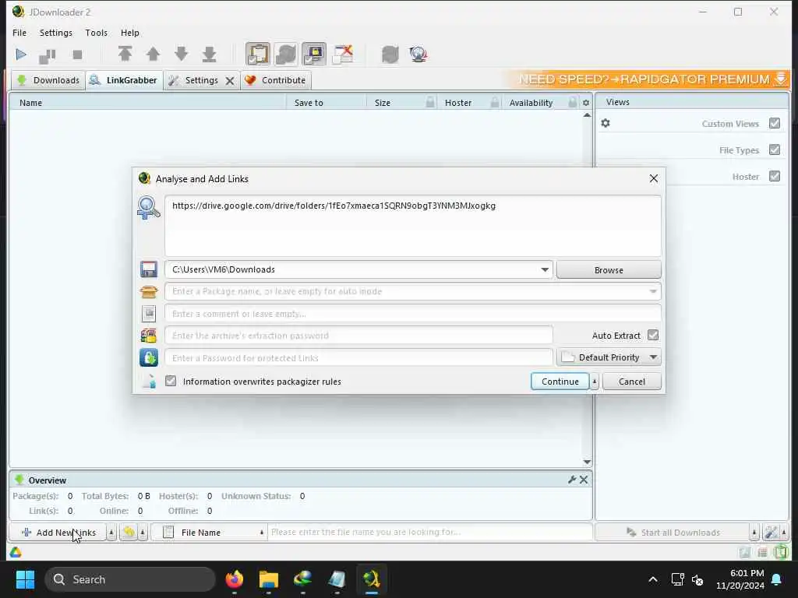This screenshot has width=798, height=598.
Task: Expand Add New Links options arrow
Action: tap(111, 533)
